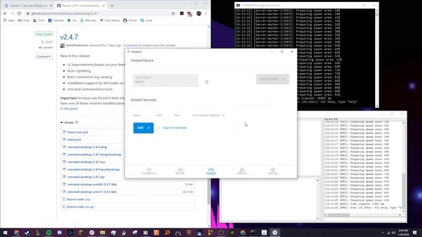Open Spotify from the taskbar

click(x=49, y=232)
